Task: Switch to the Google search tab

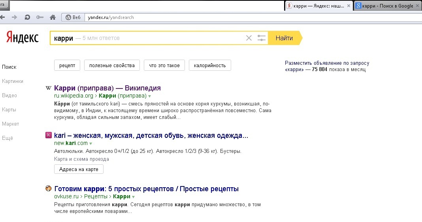Action: [385, 6]
